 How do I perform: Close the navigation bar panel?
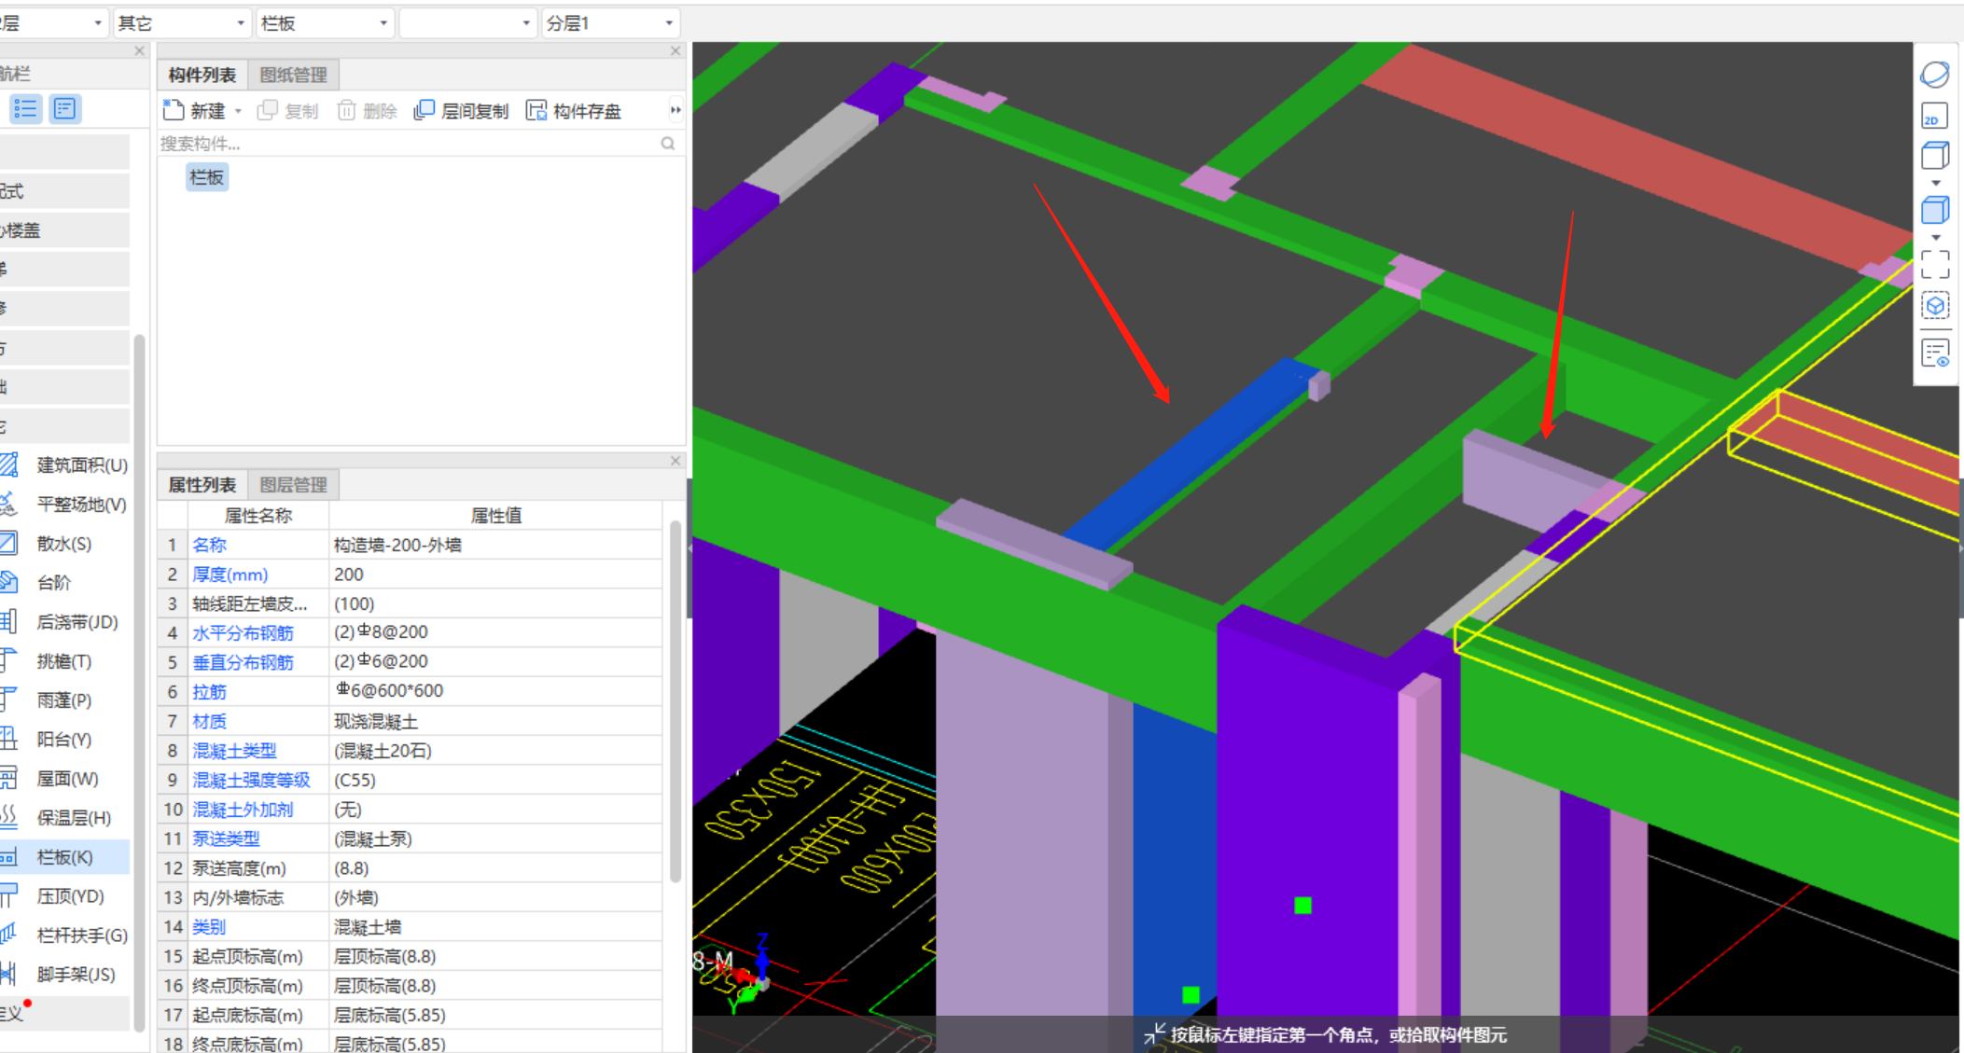click(x=139, y=51)
